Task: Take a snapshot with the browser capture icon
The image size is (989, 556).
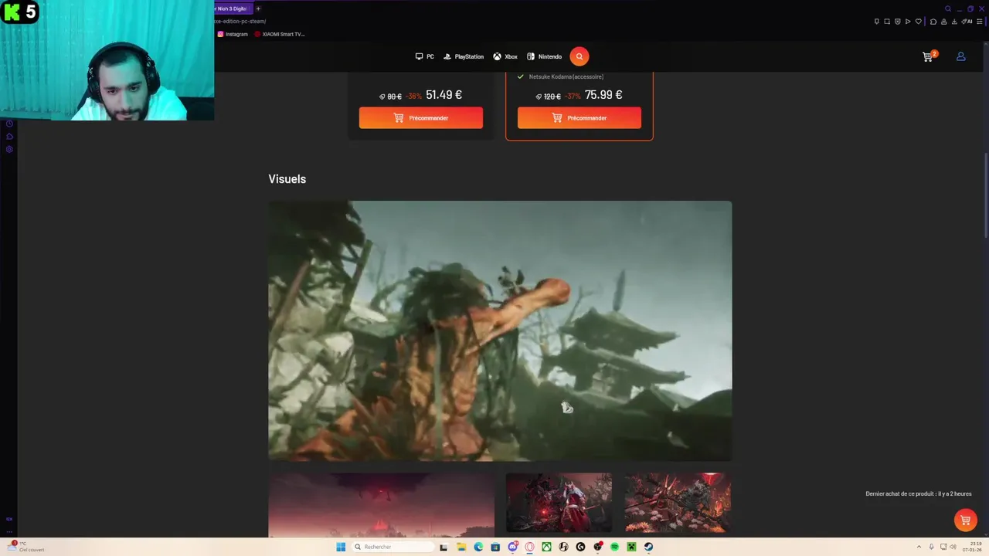Action: coord(887,22)
